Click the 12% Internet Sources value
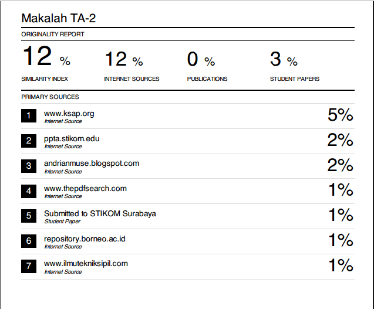 [x=123, y=59]
